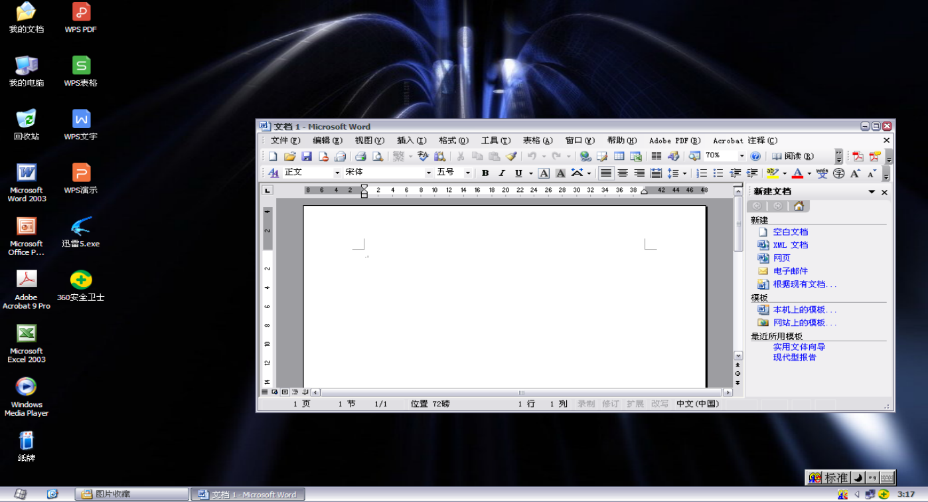Run the spelling and grammar check
Screen dimensions: 928x502
[423, 156]
